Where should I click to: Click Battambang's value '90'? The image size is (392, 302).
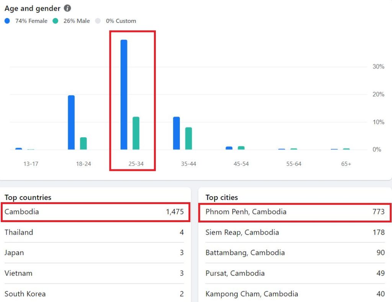[381, 253]
